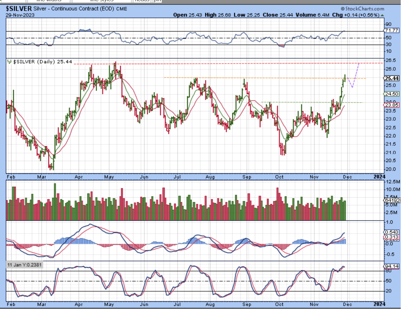Click the 1.0 label on the MACD axis
This screenshot has height=309, width=401.
click(x=389, y=222)
